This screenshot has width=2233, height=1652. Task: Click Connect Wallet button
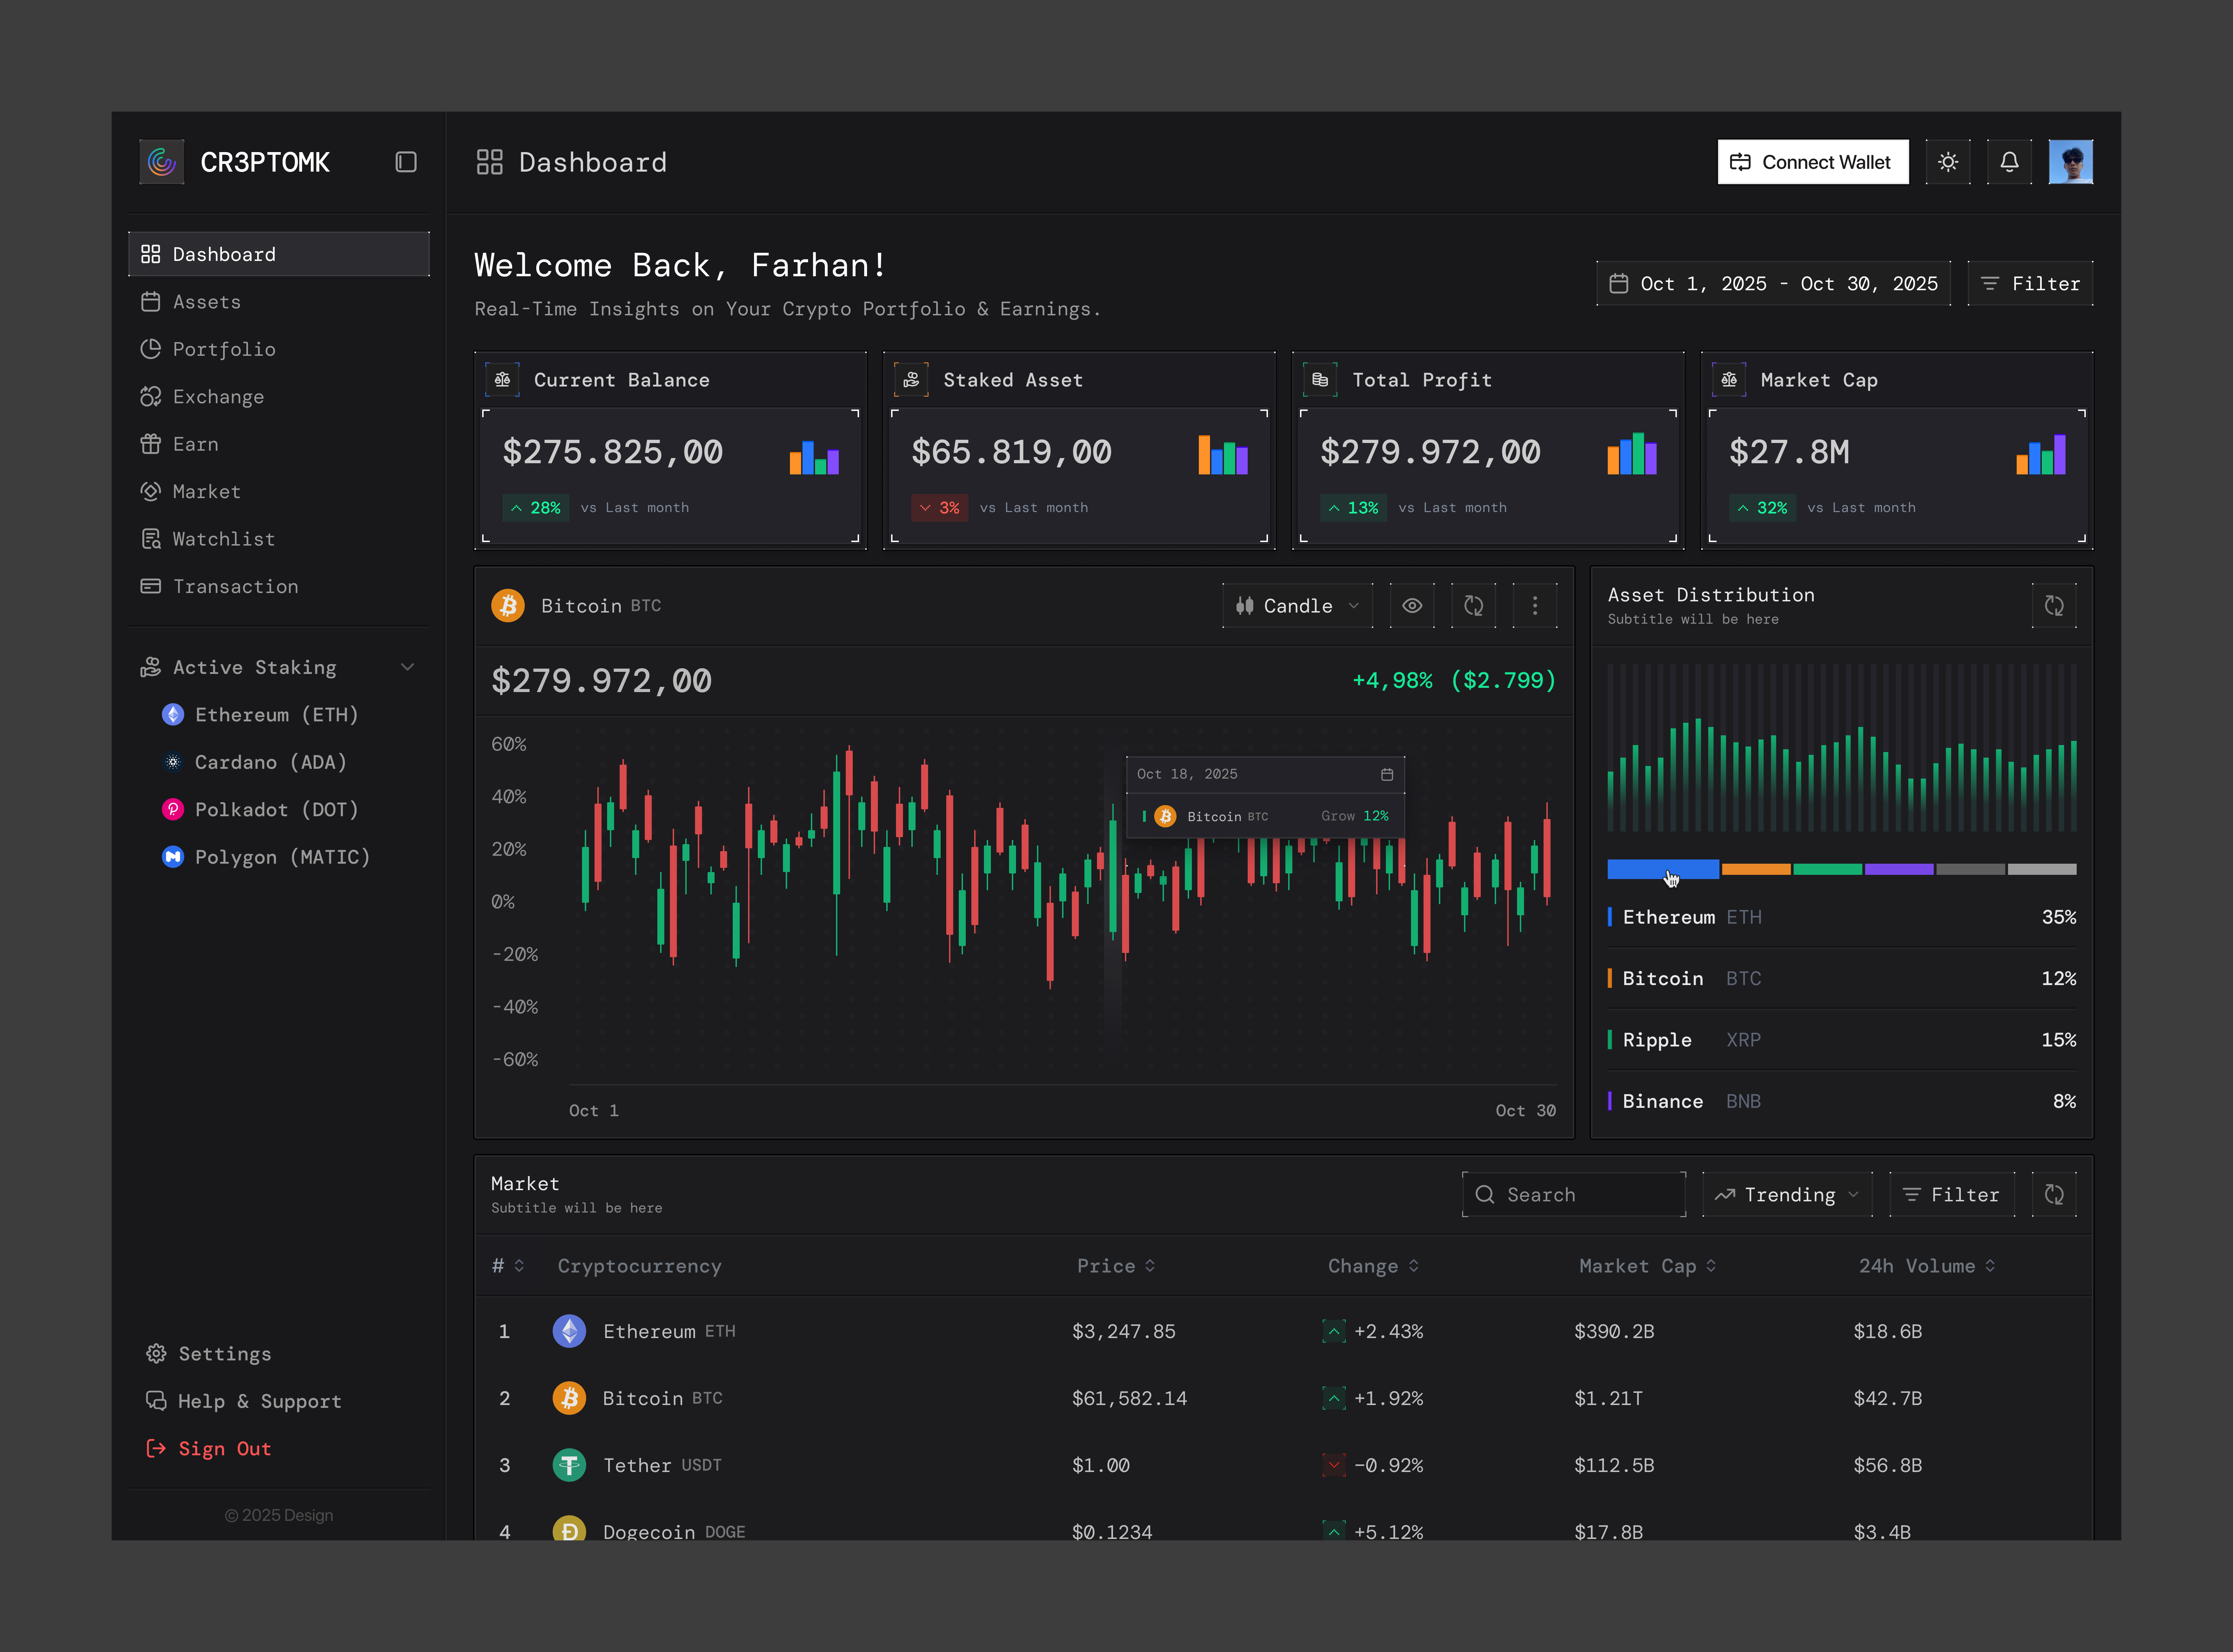(x=1813, y=162)
